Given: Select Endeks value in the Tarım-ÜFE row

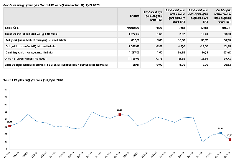Looking at the screenshot, I should (133, 28).
